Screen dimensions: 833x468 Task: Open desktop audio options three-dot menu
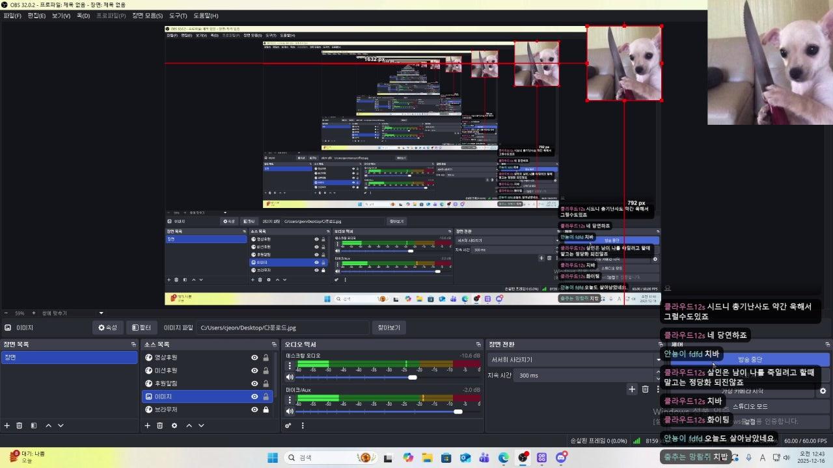tap(290, 365)
